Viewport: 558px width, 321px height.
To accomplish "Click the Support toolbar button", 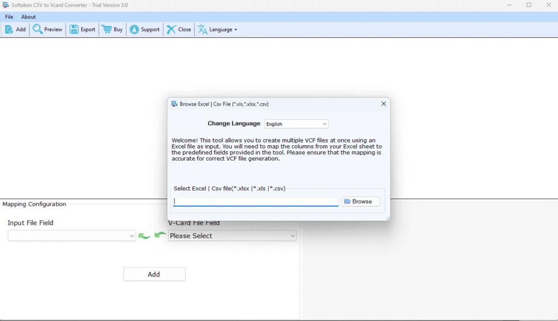I will point(144,29).
